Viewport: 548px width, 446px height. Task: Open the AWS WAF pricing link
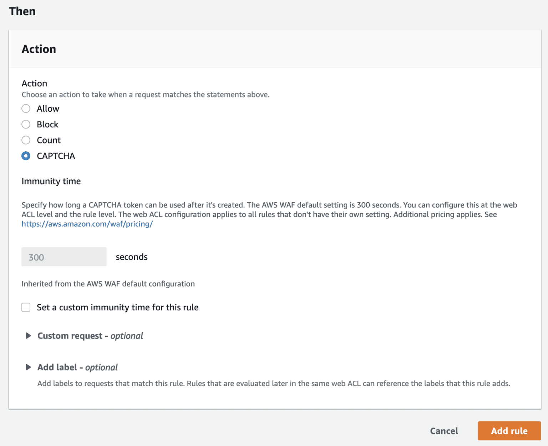click(x=87, y=224)
